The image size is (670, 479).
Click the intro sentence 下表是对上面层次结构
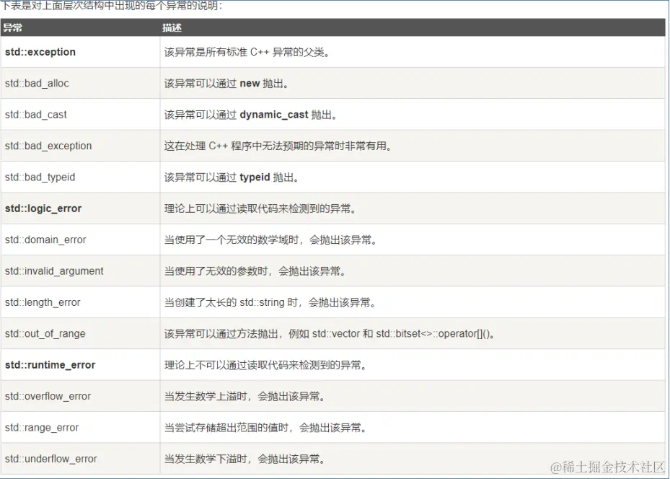point(113,6)
